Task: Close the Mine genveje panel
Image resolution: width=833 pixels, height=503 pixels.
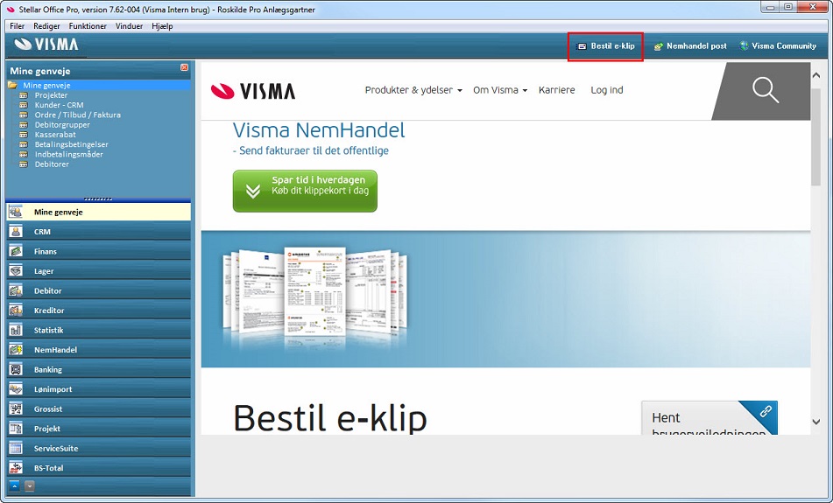Action: point(184,67)
